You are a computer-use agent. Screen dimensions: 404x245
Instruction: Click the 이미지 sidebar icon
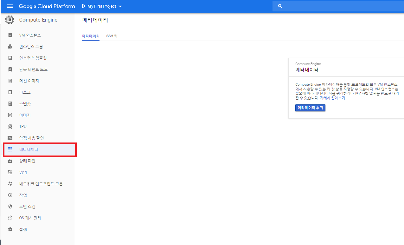pos(10,115)
